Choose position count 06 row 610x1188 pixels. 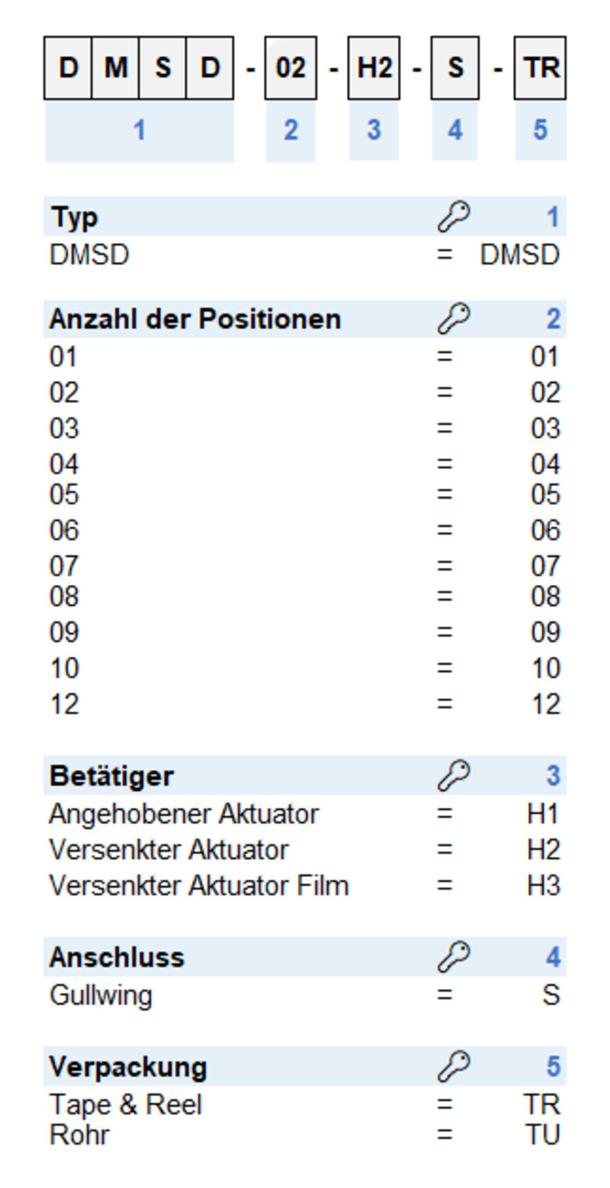tap(305, 531)
